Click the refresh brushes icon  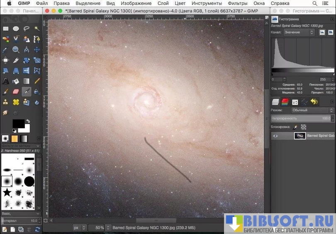click(38, 229)
